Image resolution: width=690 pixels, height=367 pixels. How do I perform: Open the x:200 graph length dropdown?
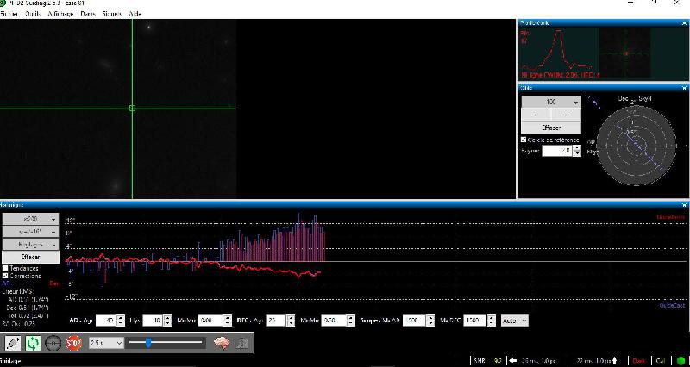[x=31, y=219]
